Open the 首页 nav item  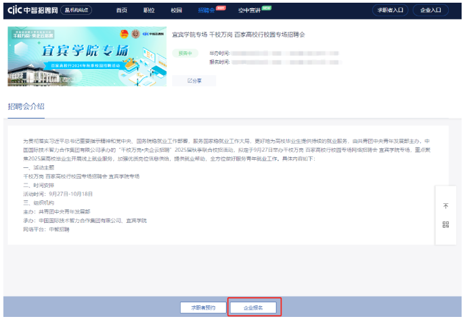(x=122, y=10)
